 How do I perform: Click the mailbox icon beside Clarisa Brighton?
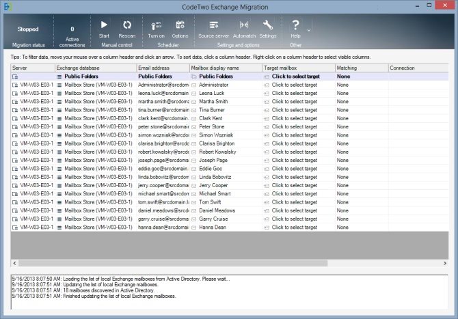[194, 144]
